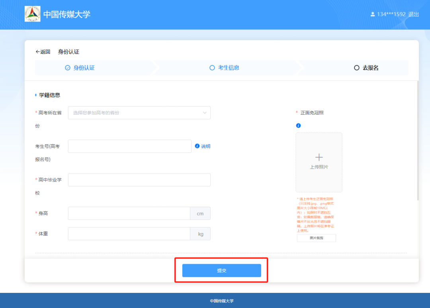Click the form's vertical scrollbar
The height and width of the screenshot is (308, 430).
pyautogui.click(x=417, y=139)
